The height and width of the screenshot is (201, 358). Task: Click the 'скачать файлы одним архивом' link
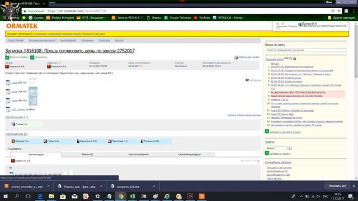244,115
